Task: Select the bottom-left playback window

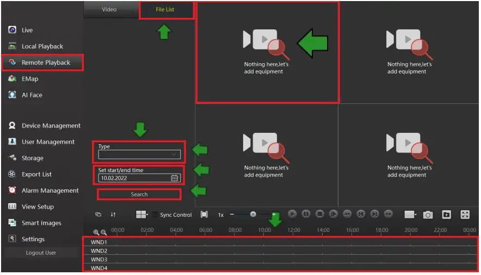Action: (x=267, y=155)
